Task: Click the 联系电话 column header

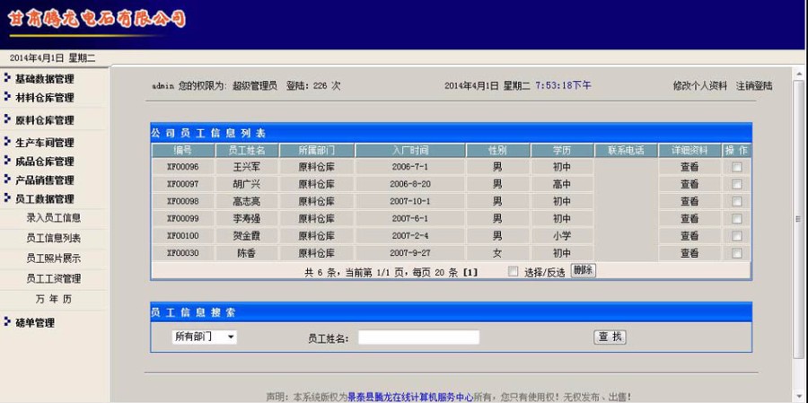Action: (626, 151)
